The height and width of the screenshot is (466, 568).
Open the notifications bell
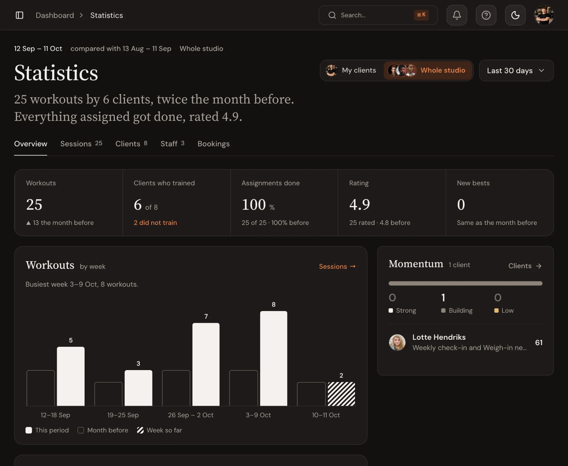[x=457, y=15]
